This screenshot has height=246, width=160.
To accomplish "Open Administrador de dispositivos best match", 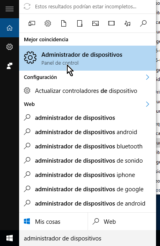I will (88, 58).
